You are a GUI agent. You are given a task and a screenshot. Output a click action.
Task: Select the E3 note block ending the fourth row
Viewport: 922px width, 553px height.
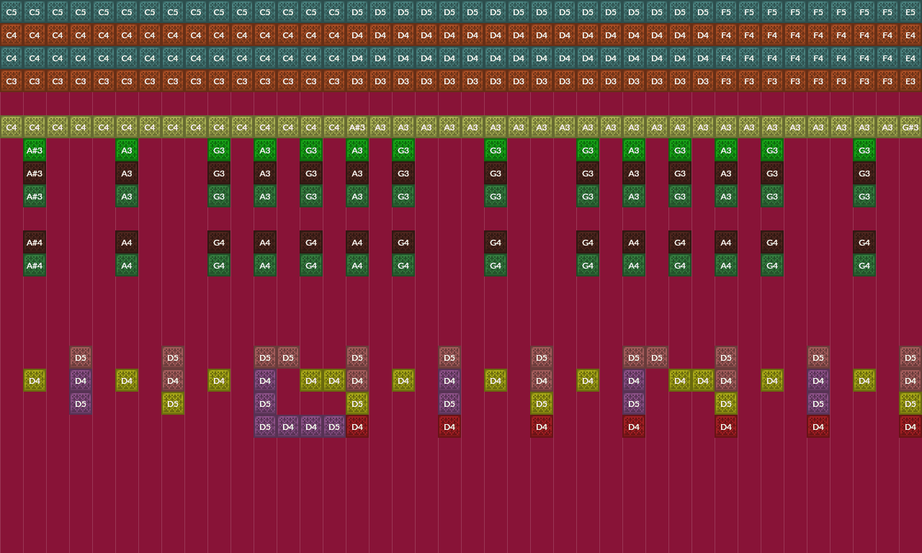pyautogui.click(x=910, y=81)
